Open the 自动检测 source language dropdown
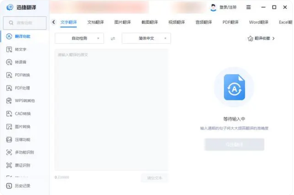 click(79, 38)
